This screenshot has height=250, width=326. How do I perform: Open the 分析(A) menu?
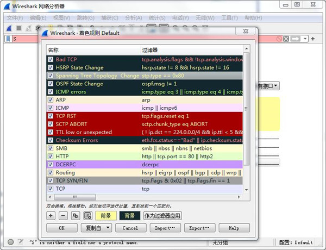134,18
